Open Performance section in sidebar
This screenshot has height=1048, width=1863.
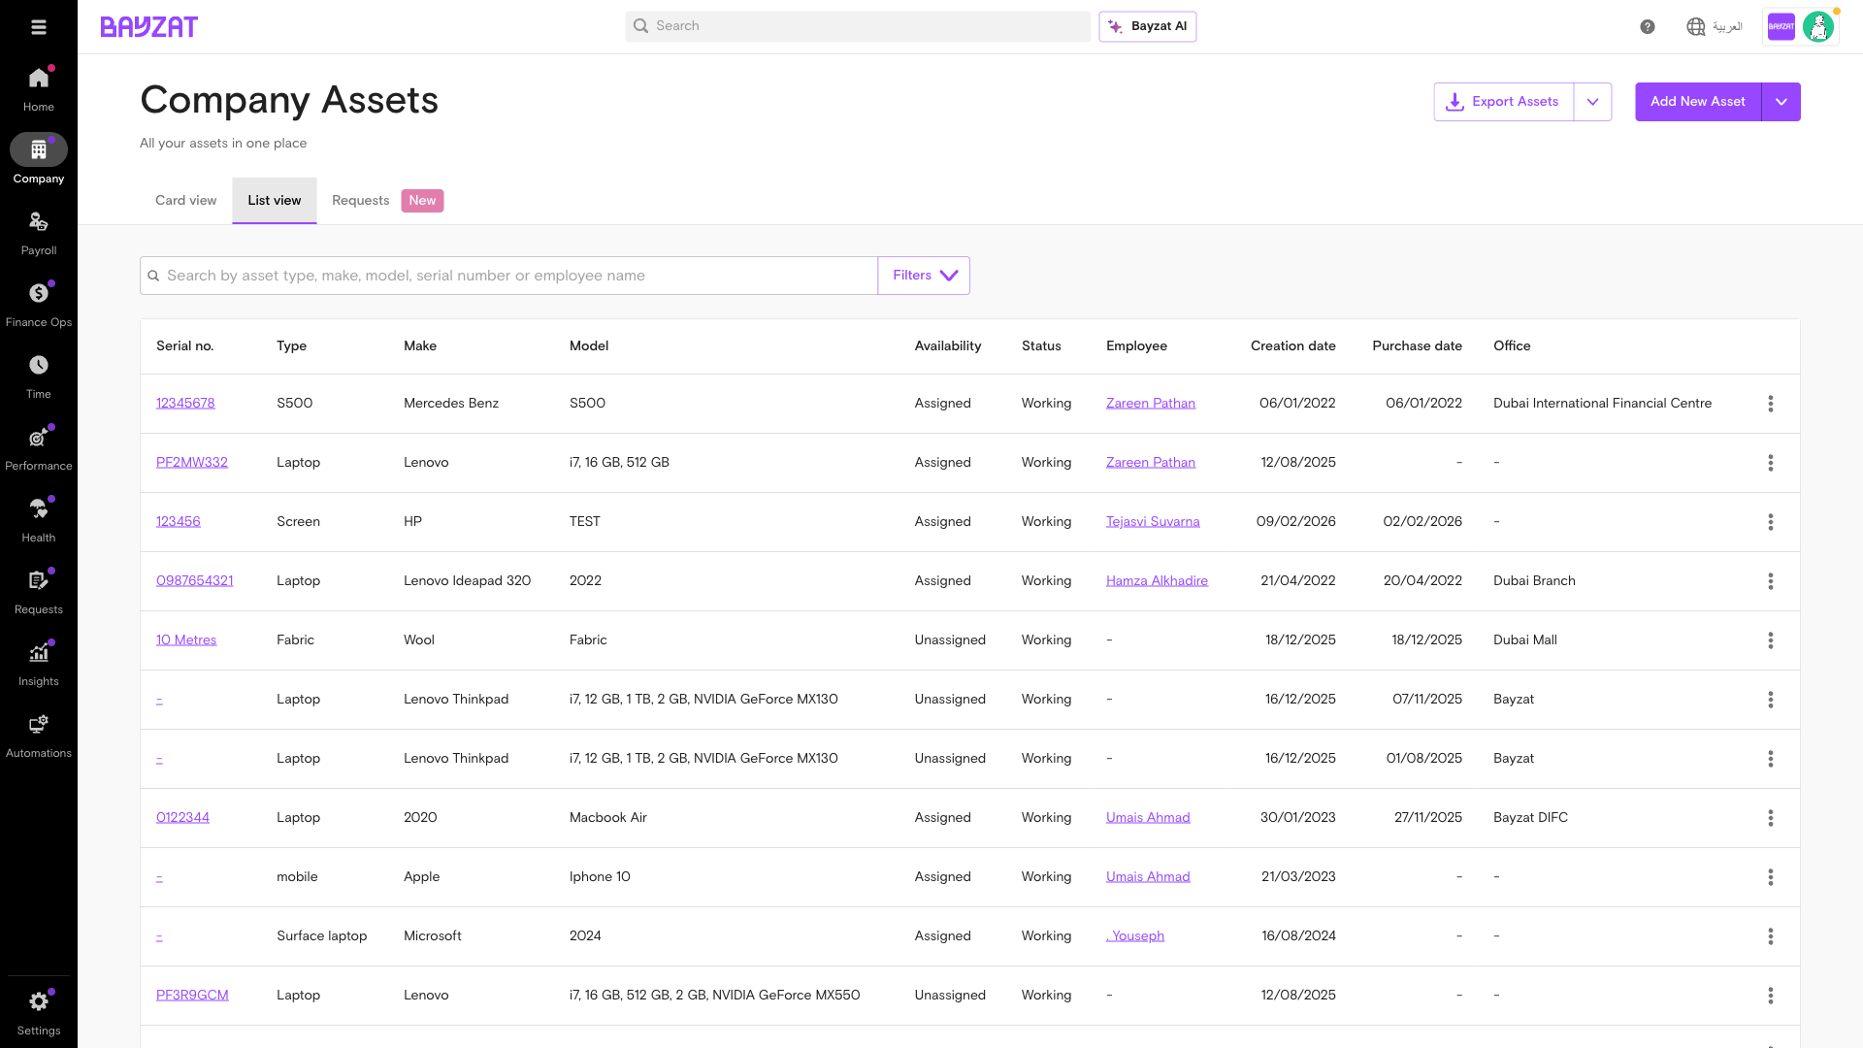(39, 448)
